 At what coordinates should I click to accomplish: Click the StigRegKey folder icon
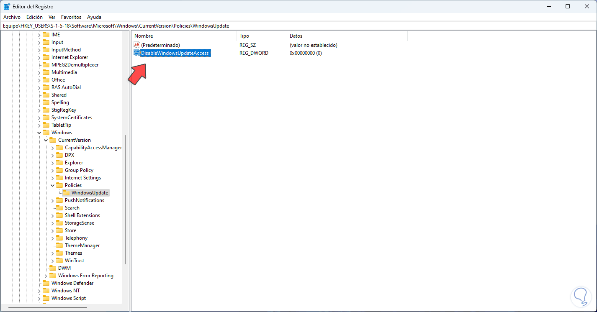[x=46, y=110]
